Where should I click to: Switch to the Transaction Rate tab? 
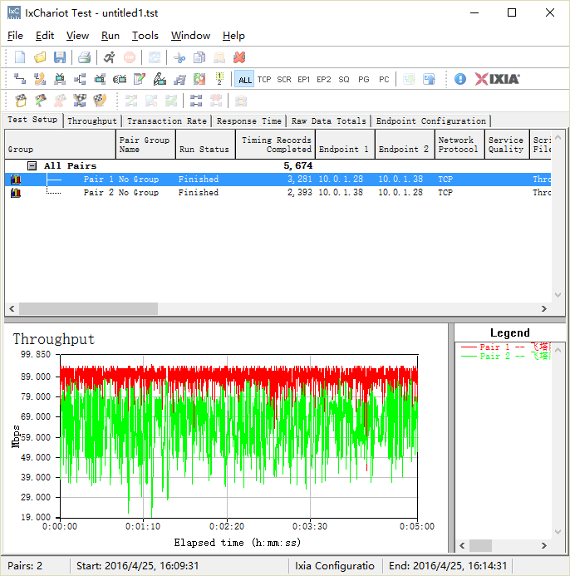[167, 121]
